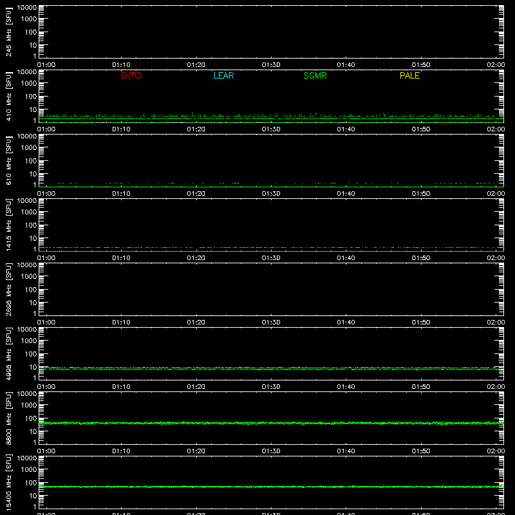Image resolution: width=515 pixels, height=515 pixels.
Task: Click the 4995 MHz [SFU] axis title
Action: click(x=8, y=353)
